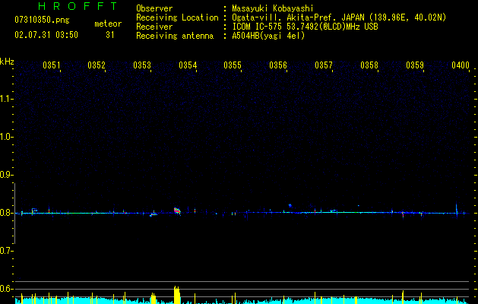This screenshot has height=304, width=478.
Task: Click the HROFFT title text
Action: pos(78,6)
